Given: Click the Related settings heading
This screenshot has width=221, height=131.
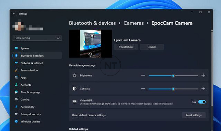Looking at the screenshot, I should [78, 129].
